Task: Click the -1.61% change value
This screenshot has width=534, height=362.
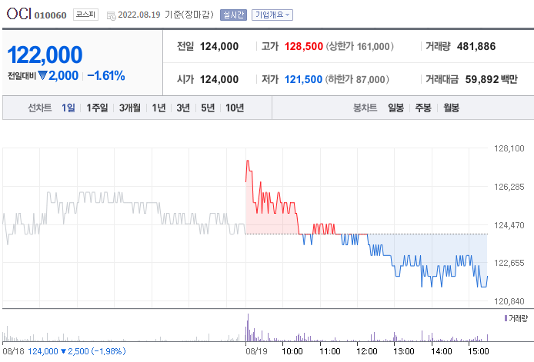Action: tap(106, 75)
